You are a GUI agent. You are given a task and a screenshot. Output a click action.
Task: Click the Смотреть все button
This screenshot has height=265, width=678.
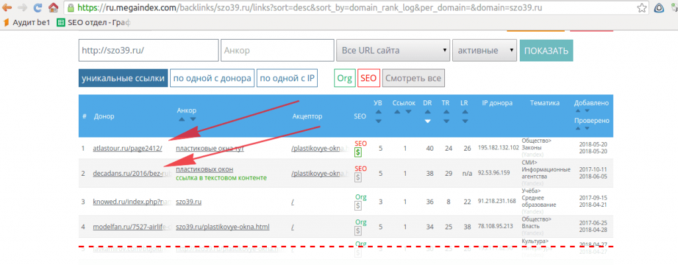[413, 79]
